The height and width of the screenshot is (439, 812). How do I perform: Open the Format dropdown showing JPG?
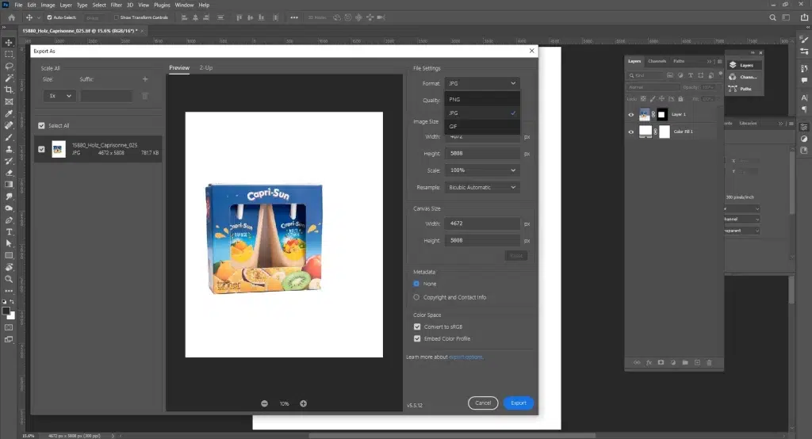coord(482,83)
